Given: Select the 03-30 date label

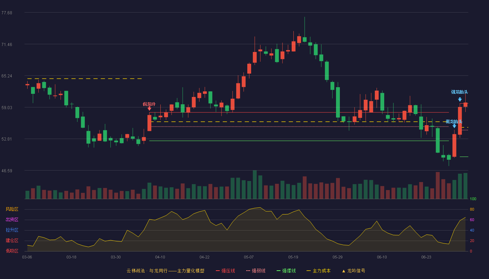Looking at the screenshot, I should click(116, 257).
